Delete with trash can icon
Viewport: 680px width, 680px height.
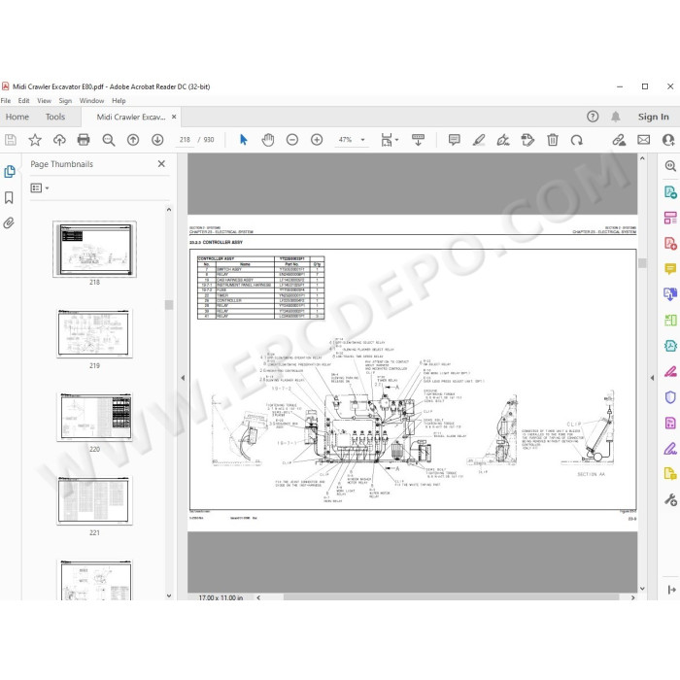(x=553, y=140)
